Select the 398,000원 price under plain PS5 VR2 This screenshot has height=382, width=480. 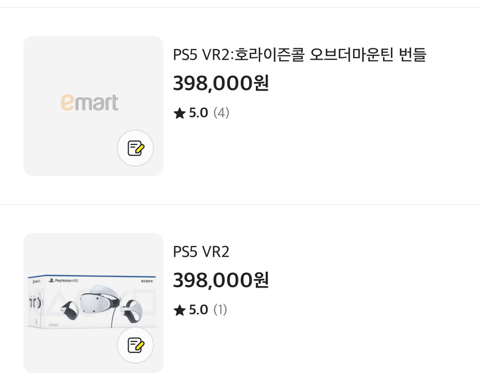[221, 280]
